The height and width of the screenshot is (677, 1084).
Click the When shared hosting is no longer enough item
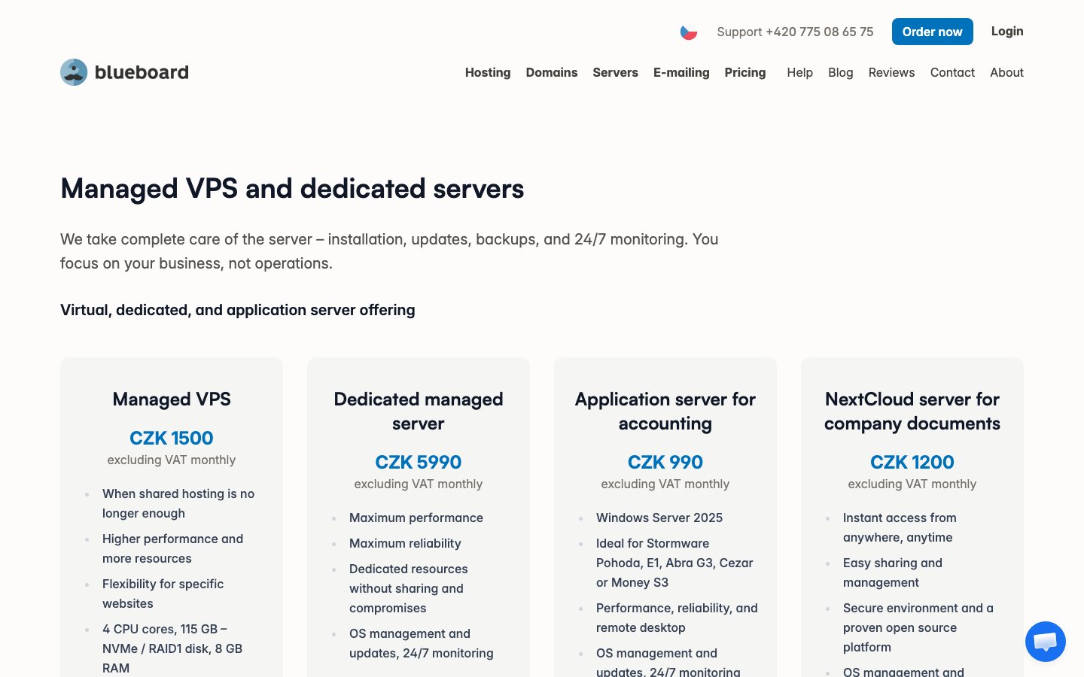(x=178, y=503)
